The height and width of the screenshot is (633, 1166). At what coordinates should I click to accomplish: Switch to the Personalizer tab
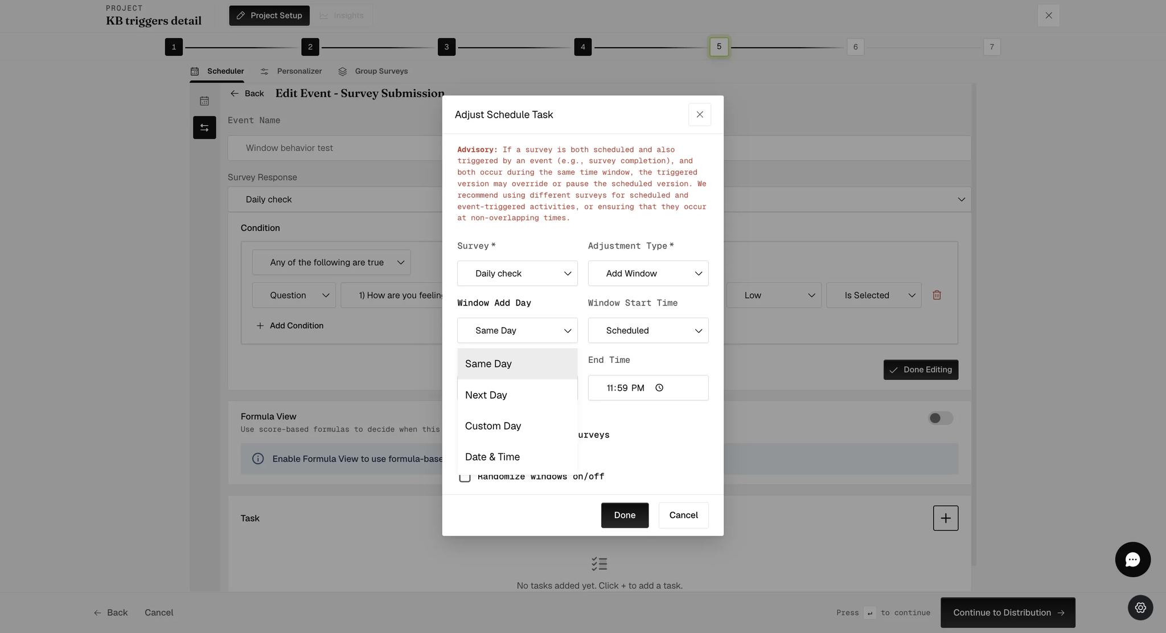[x=291, y=71]
